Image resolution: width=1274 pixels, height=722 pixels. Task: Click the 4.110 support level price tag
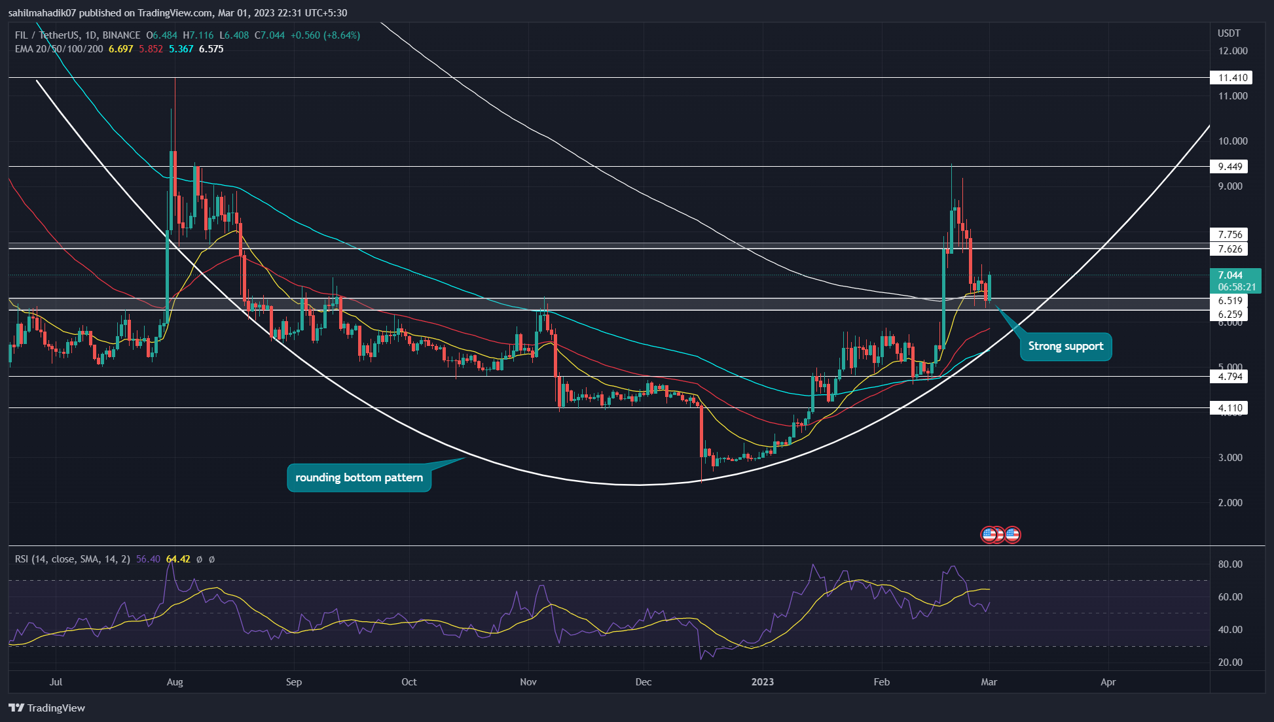pos(1230,408)
